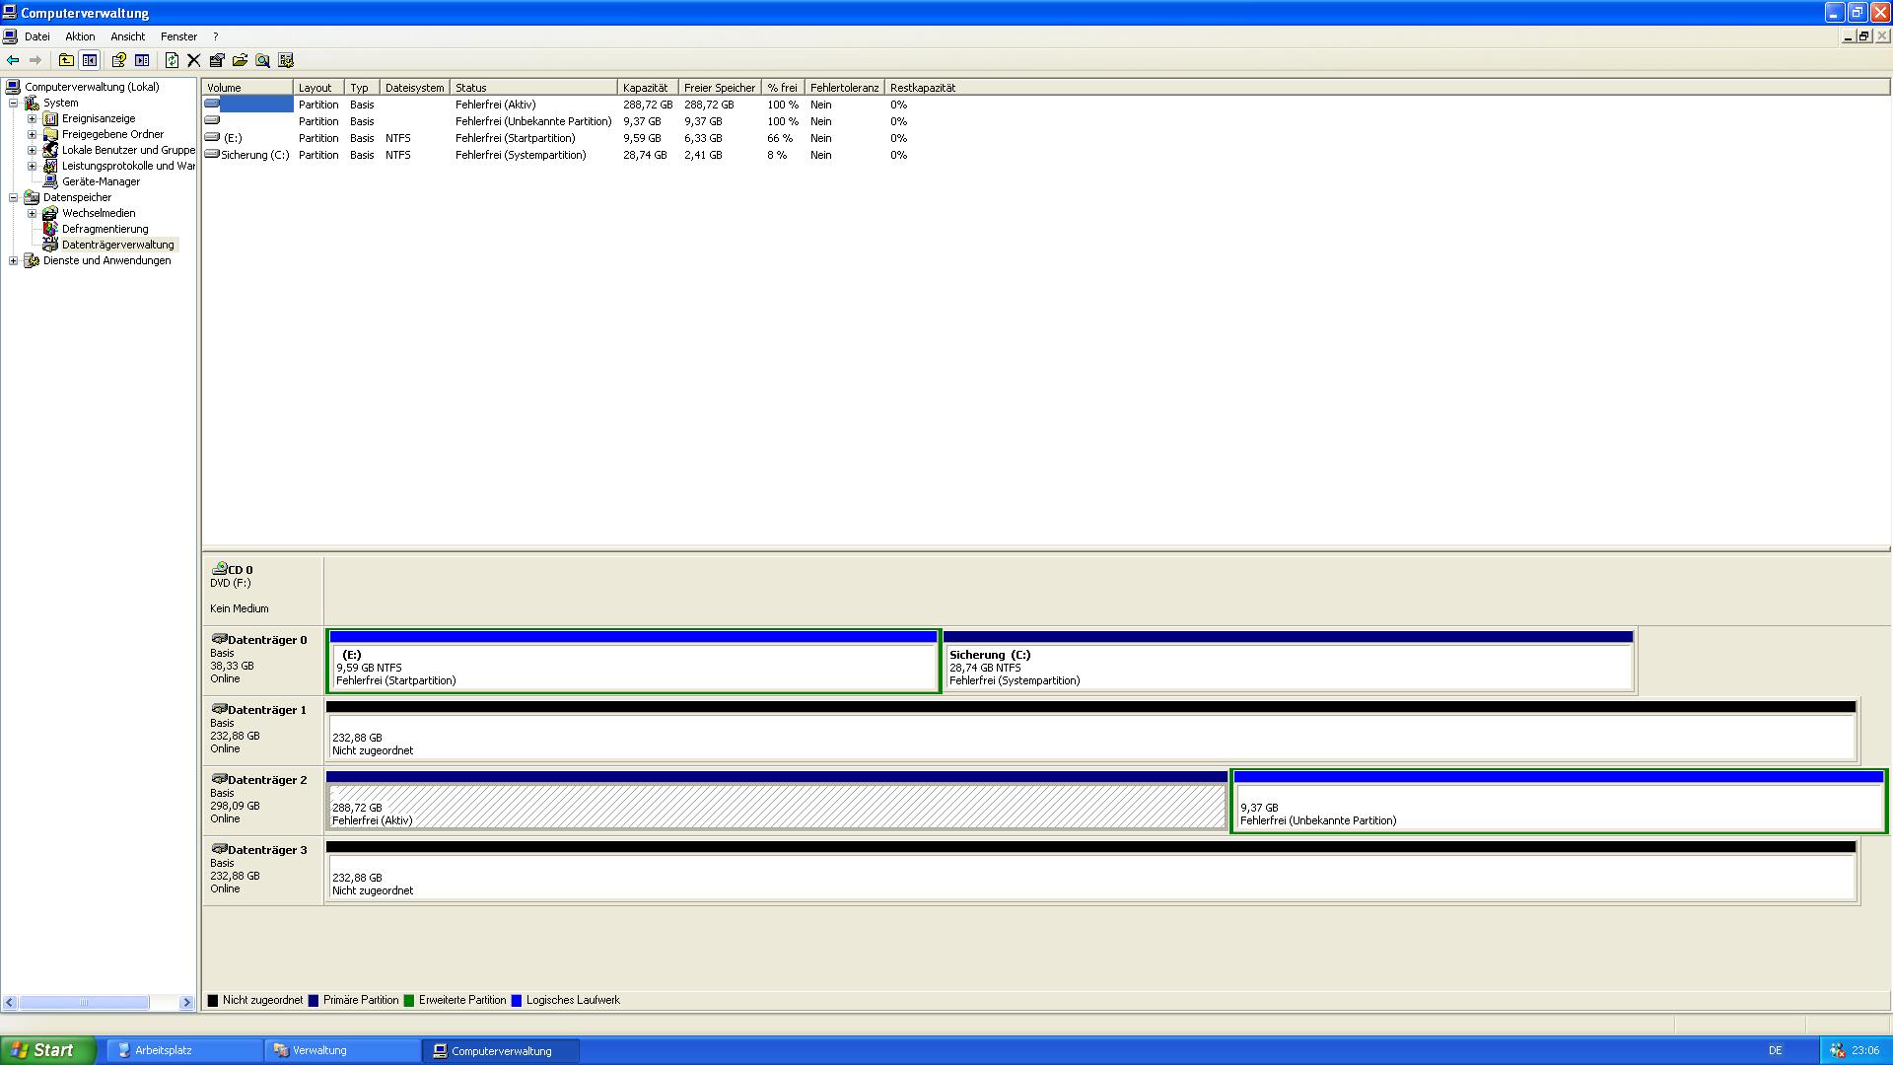Click the left pane horizontal scrollbar right arrow

[186, 1002]
